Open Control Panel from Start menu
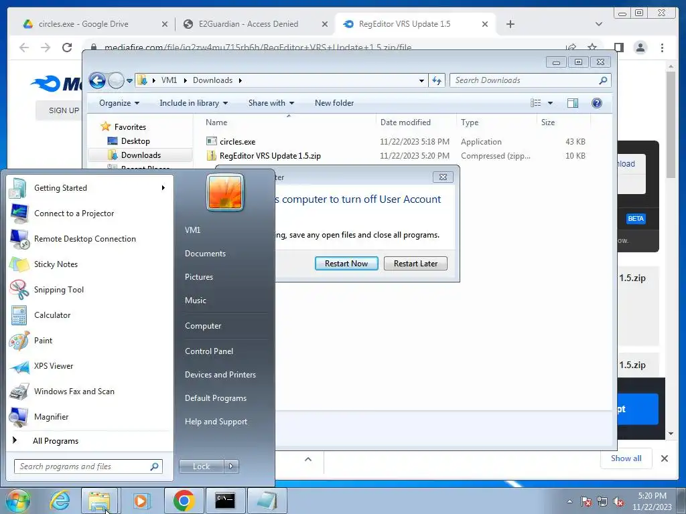The width and height of the screenshot is (686, 514). tap(209, 351)
